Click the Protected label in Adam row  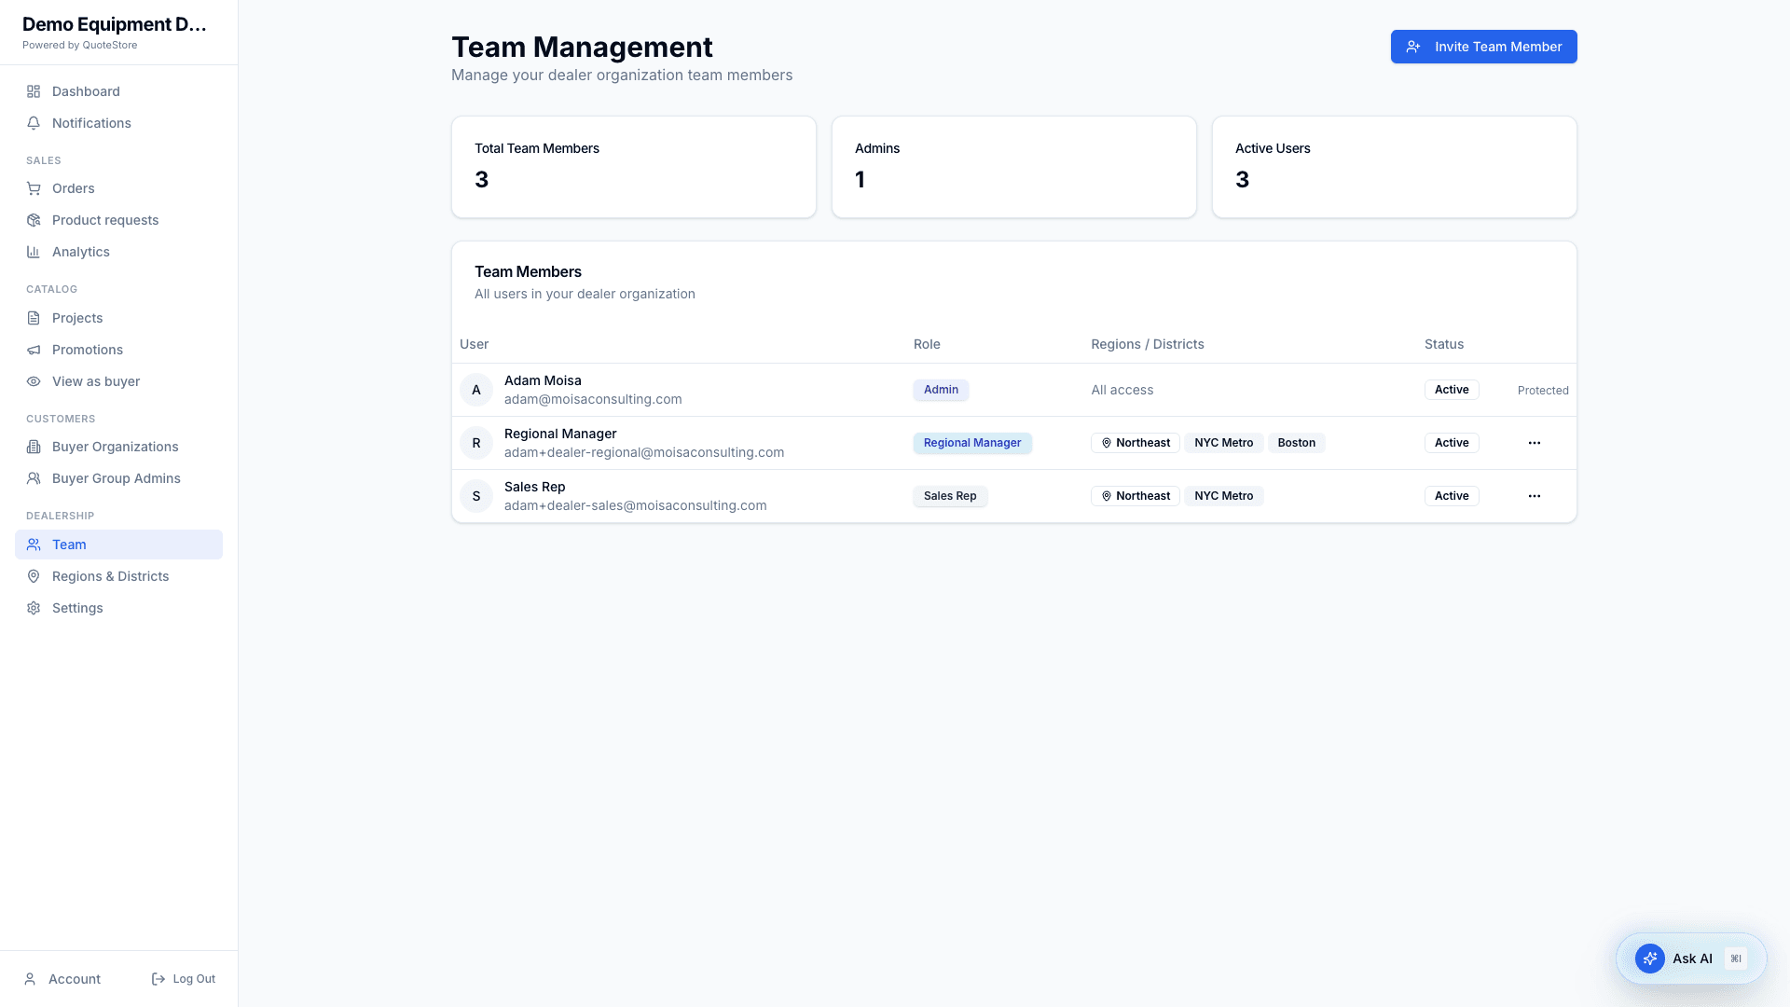click(1543, 391)
